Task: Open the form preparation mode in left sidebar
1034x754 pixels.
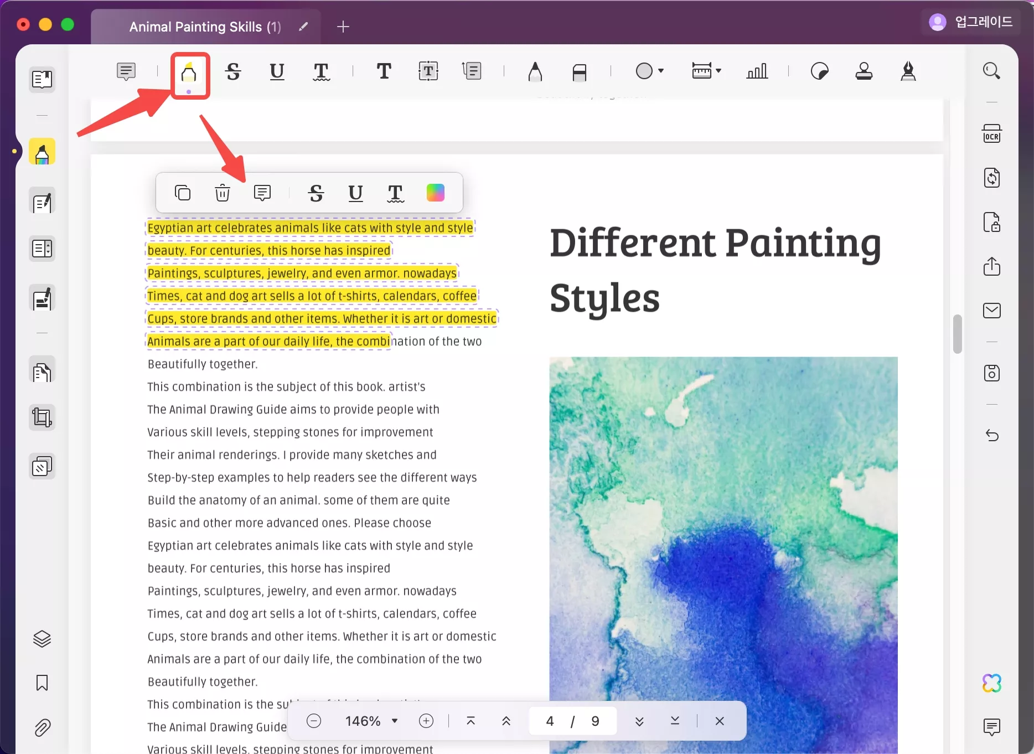Action: (x=42, y=249)
